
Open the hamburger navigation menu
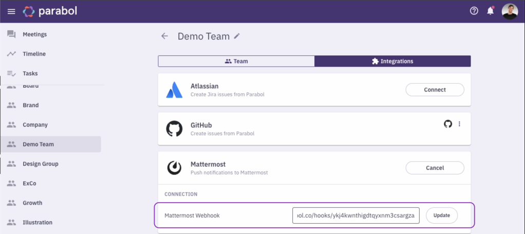point(11,12)
